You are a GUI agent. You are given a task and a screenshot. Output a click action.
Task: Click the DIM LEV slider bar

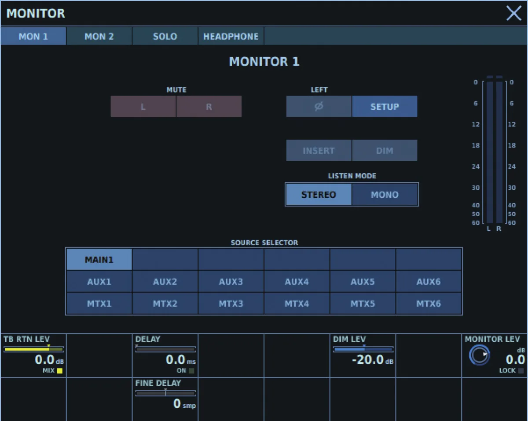pyautogui.click(x=363, y=349)
